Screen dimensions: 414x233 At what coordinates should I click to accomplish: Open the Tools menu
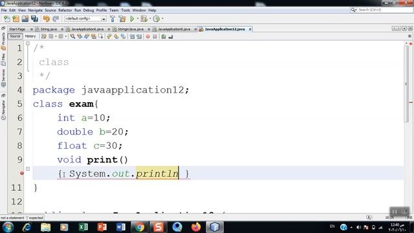pyautogui.click(x=125, y=10)
